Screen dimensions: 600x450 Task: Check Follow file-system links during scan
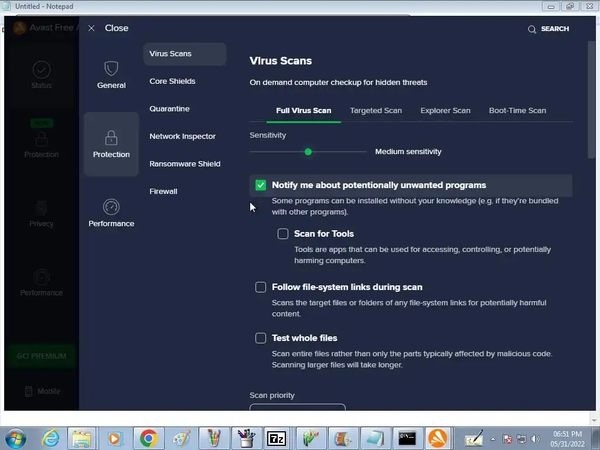[x=261, y=287]
